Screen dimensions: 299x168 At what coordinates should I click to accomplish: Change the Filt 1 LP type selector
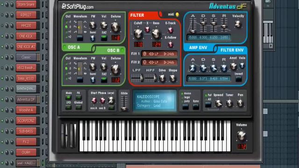pyautogui.click(x=154, y=54)
